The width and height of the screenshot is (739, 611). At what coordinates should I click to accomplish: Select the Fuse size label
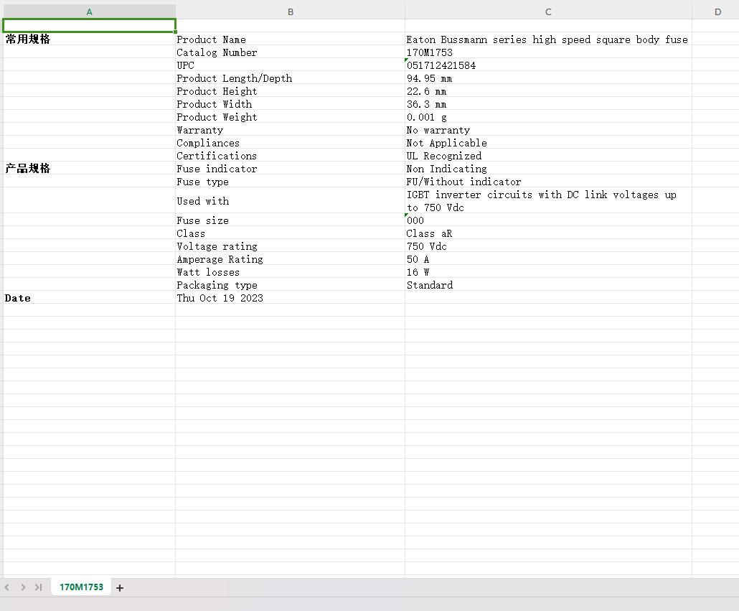pyautogui.click(x=290, y=220)
